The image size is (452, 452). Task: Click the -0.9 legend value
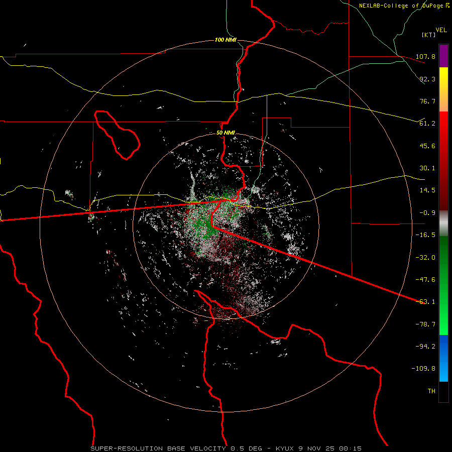(x=427, y=213)
